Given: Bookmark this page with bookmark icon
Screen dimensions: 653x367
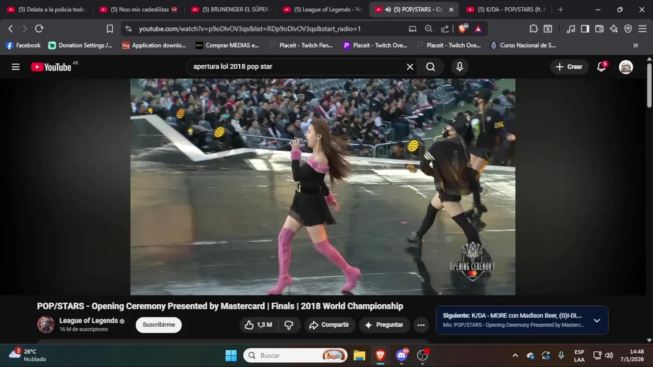Looking at the screenshot, I should [110, 29].
